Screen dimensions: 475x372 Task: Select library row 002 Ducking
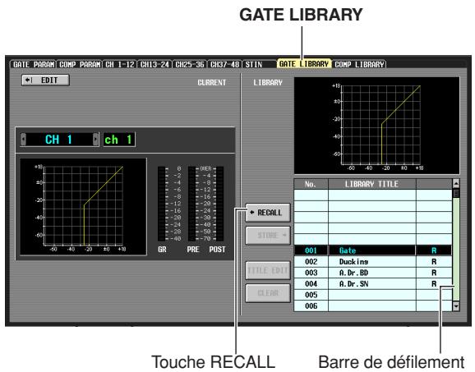click(x=372, y=261)
